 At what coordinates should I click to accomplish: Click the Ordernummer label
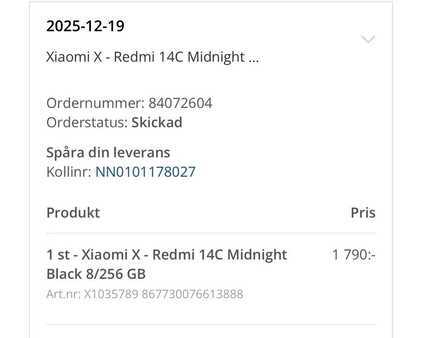point(96,103)
